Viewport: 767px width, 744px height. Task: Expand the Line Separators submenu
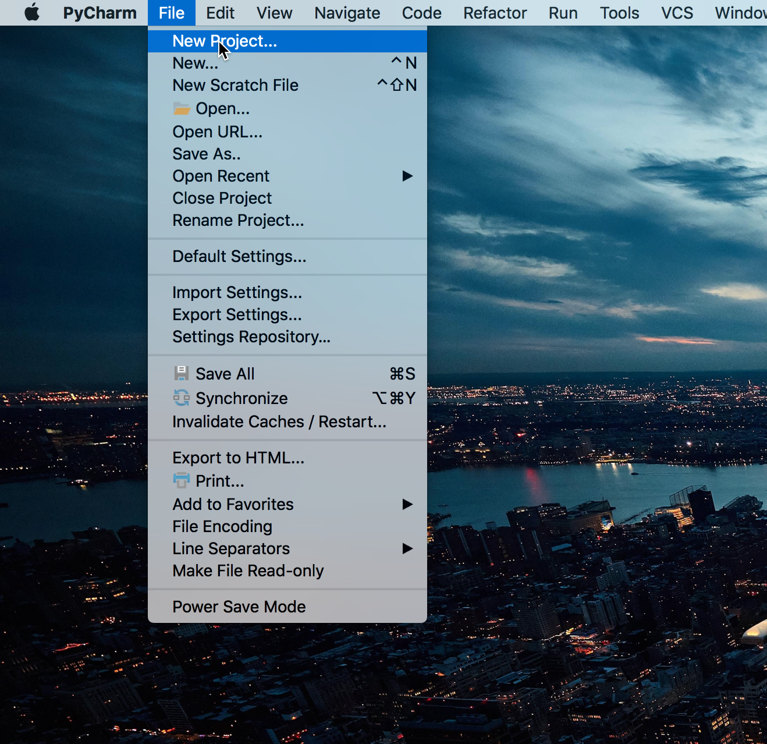[287, 548]
